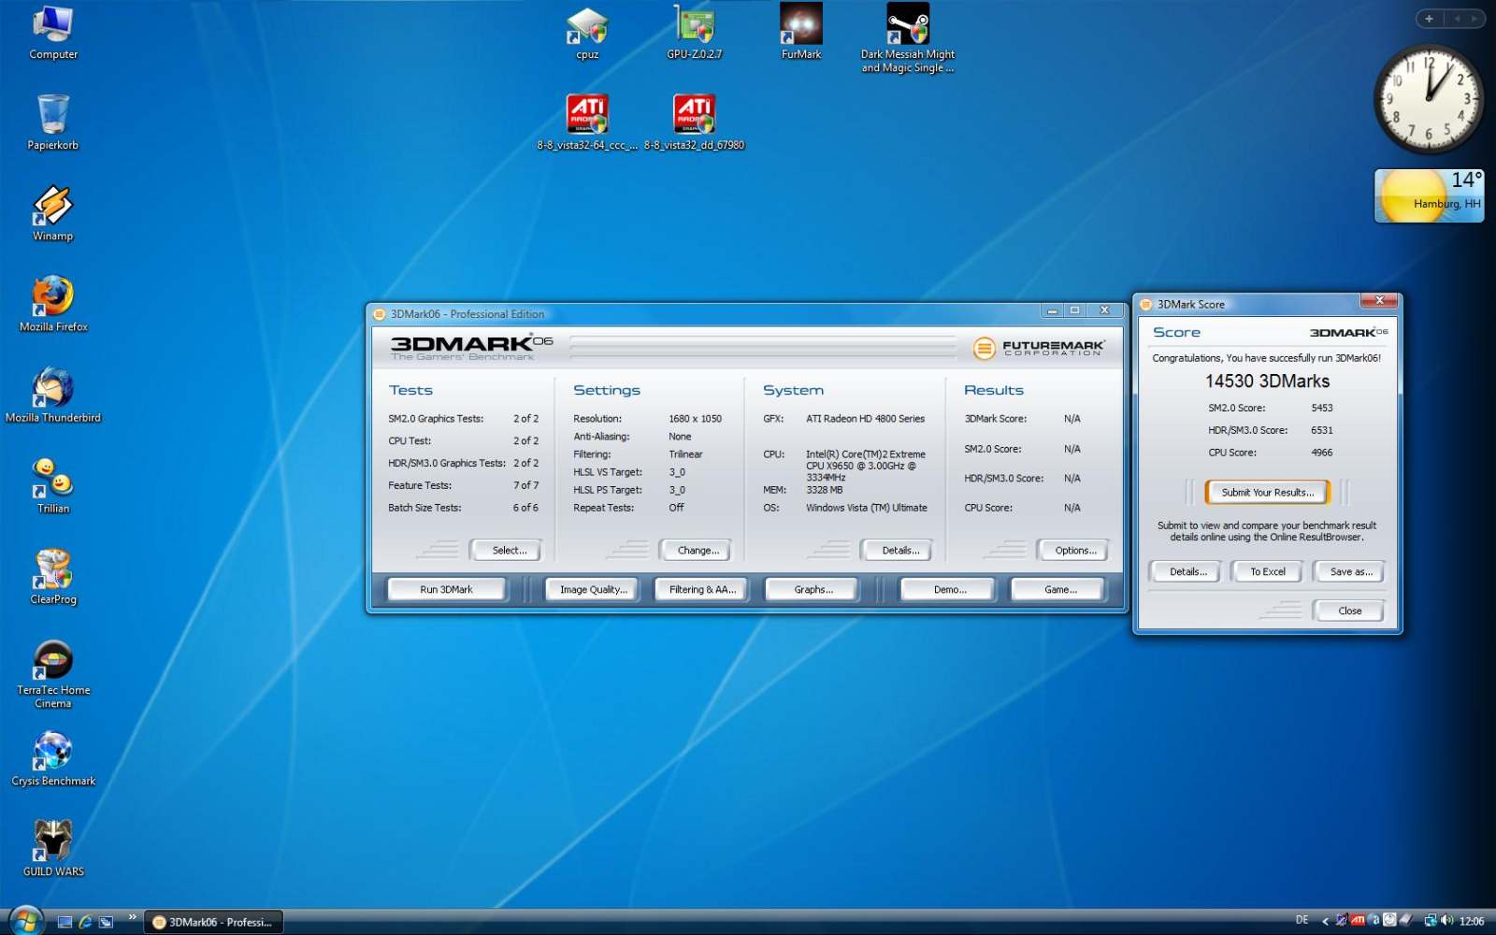
Task: Click the HDR/SM3.0 Score value 6531
Action: click(x=1321, y=430)
